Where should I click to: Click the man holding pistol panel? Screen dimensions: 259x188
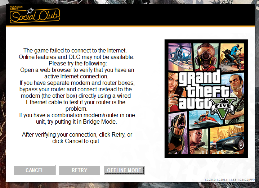click(x=199, y=141)
